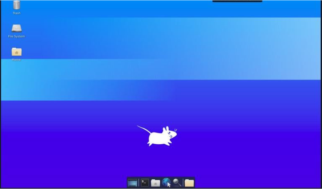Click the mouse logo's hind foot
Image resolution: width=322 pixels, height=189 pixels.
150,144
